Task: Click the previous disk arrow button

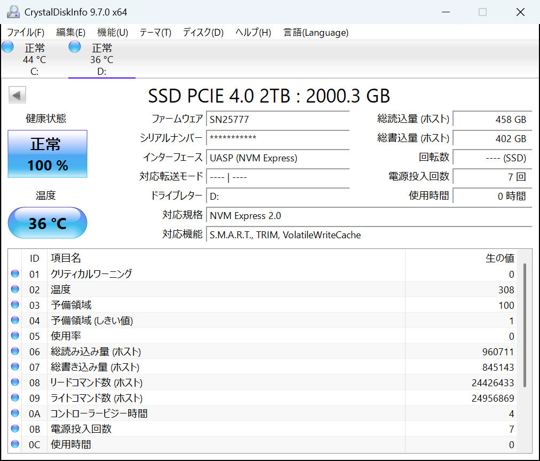Action: tap(17, 96)
